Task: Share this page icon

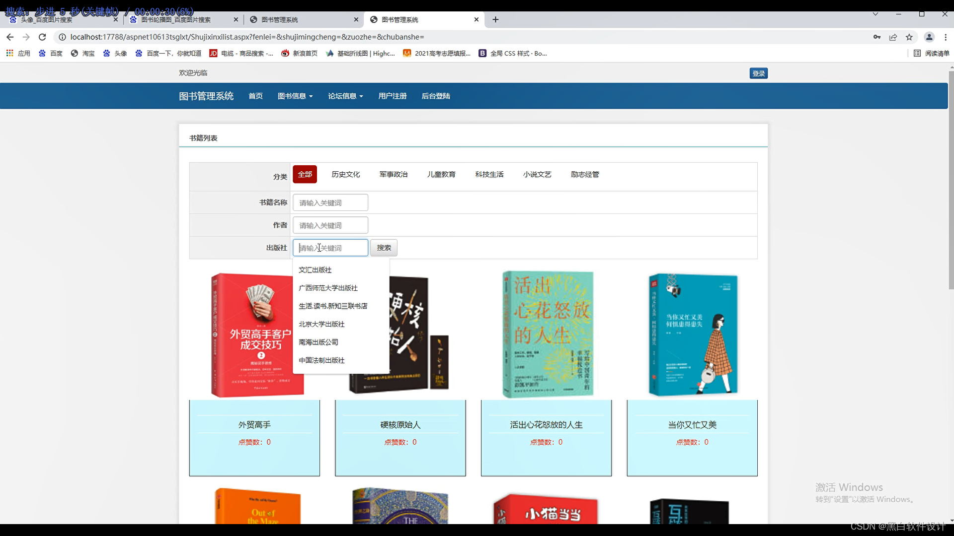Action: point(893,37)
